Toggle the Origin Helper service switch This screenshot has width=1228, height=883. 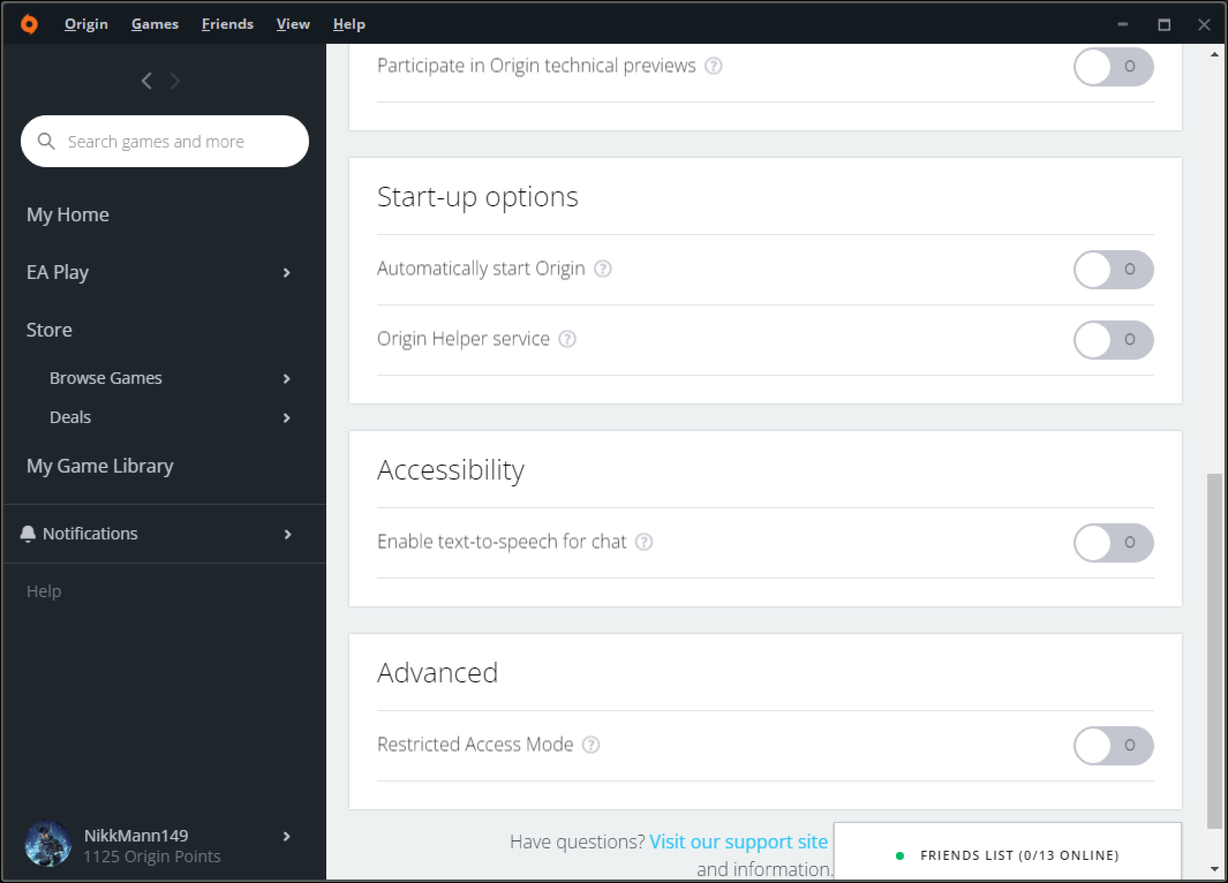click(1113, 338)
